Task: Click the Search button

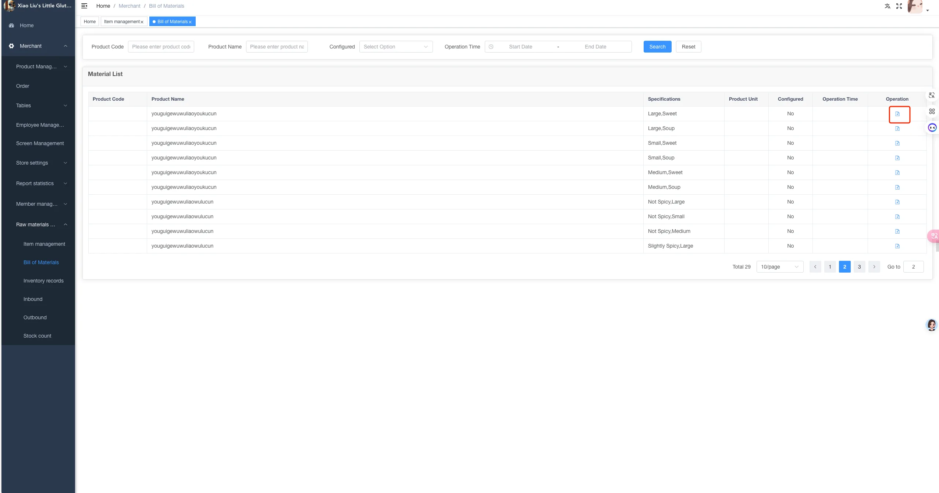Action: (x=657, y=47)
